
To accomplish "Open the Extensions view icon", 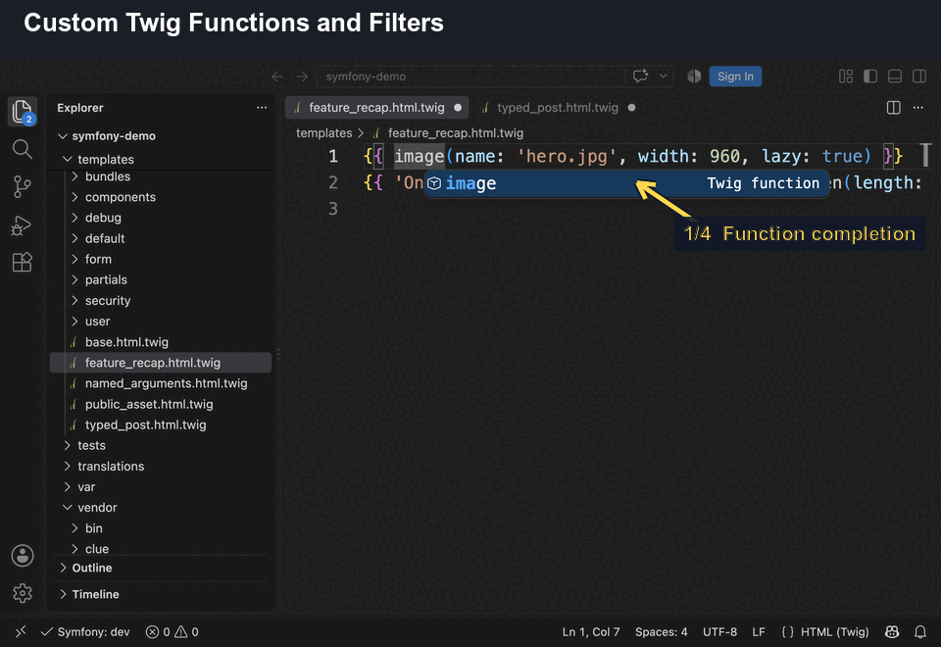I will tap(23, 263).
